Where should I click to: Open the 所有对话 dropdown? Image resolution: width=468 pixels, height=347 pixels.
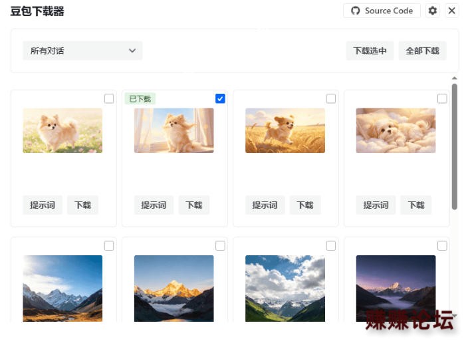click(x=82, y=51)
